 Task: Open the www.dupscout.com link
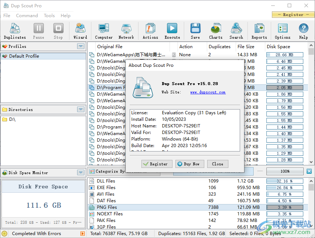click(208, 92)
